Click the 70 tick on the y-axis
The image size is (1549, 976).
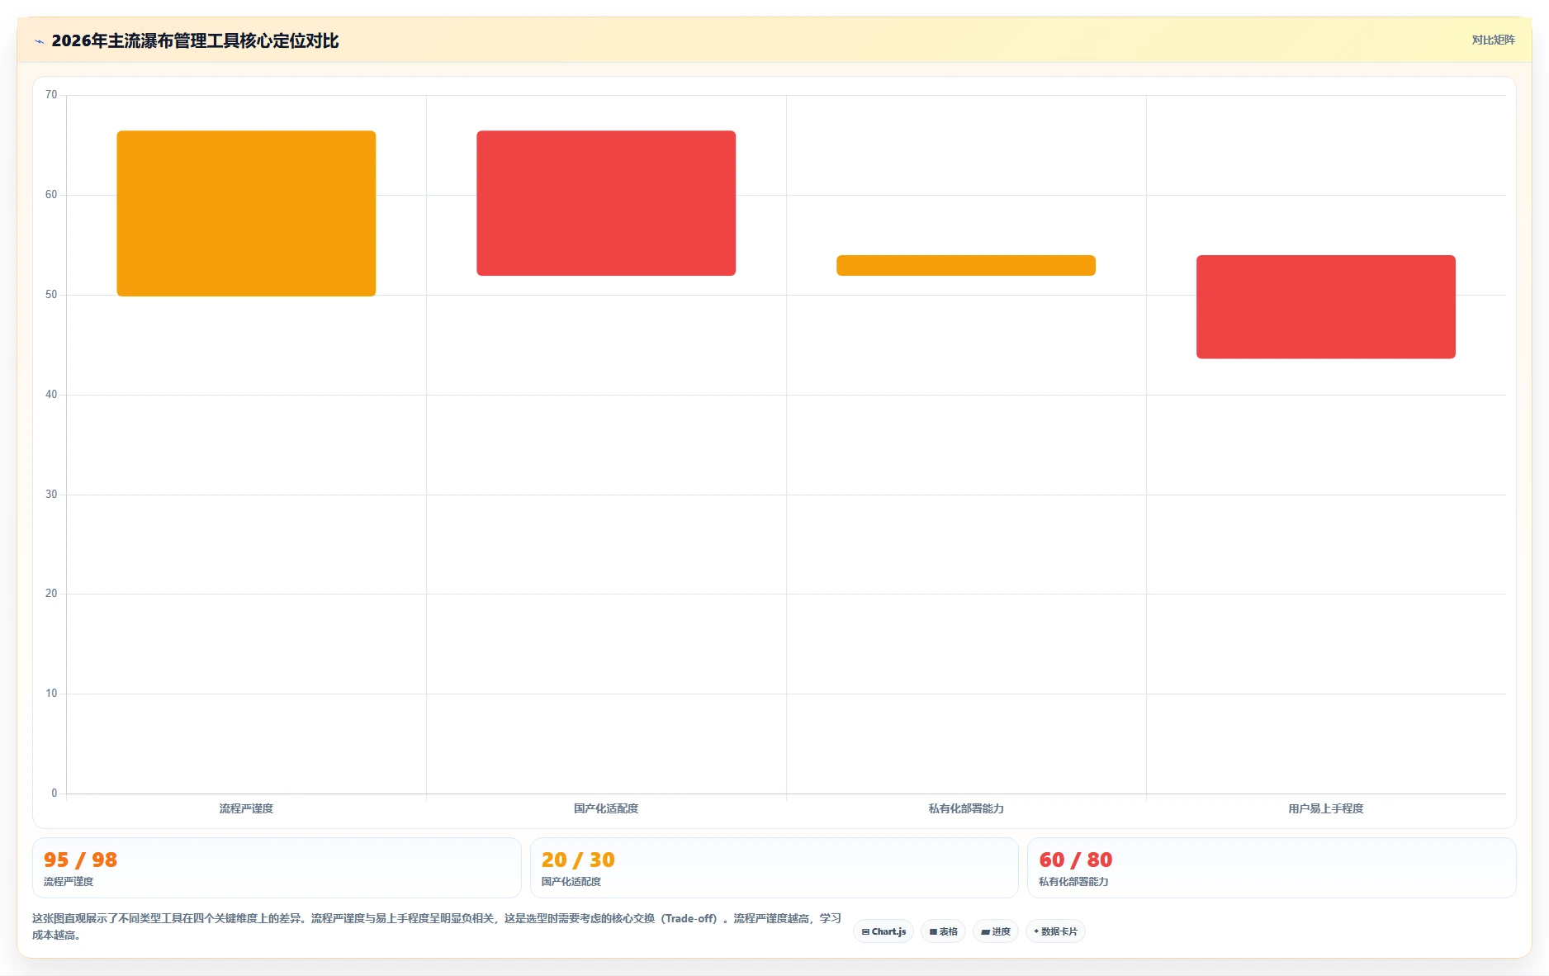coord(51,95)
